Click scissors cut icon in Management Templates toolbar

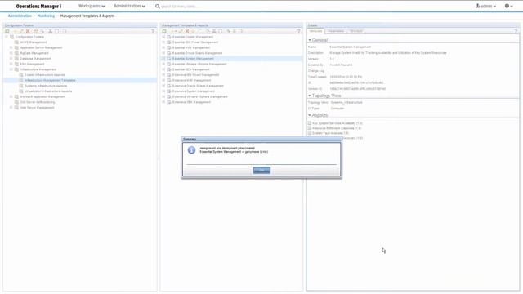pyautogui.click(x=214, y=31)
